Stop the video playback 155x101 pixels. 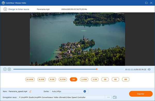click(x=9, y=69)
